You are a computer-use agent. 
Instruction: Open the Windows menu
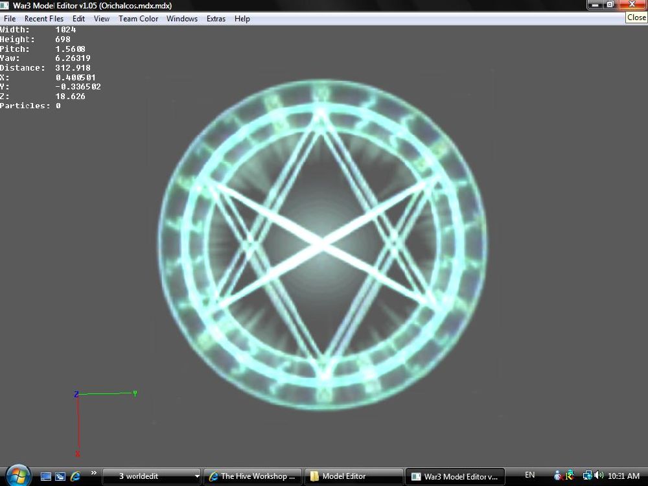pos(182,19)
